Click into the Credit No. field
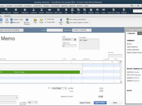 pos(69,46)
